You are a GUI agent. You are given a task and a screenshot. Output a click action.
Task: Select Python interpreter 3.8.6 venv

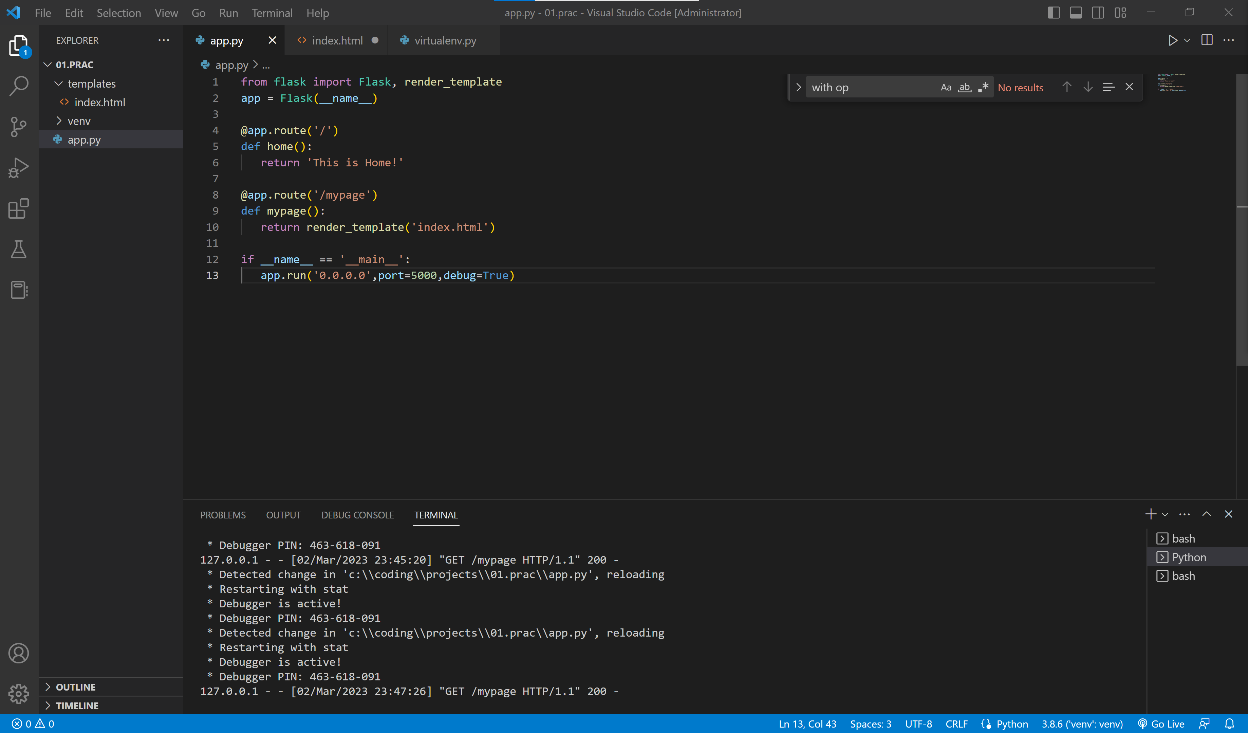[x=1082, y=723]
